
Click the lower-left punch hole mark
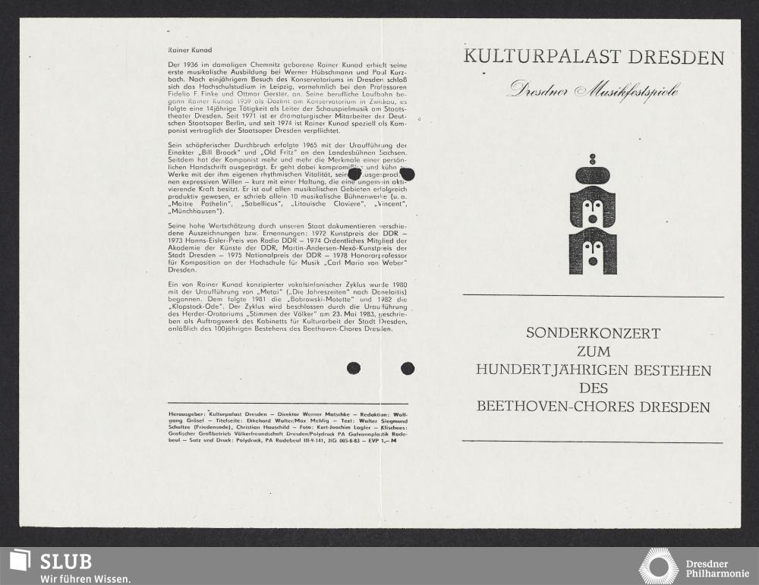click(354, 368)
